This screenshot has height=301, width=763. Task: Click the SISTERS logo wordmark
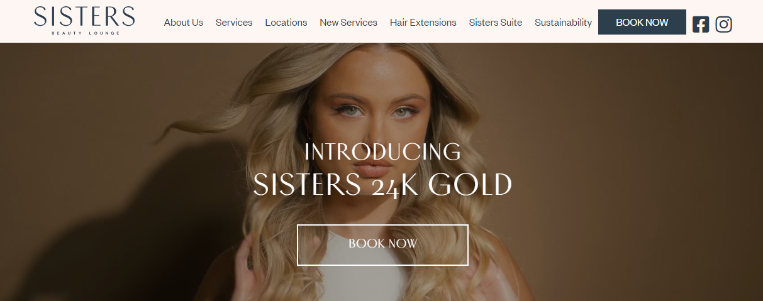84,17
